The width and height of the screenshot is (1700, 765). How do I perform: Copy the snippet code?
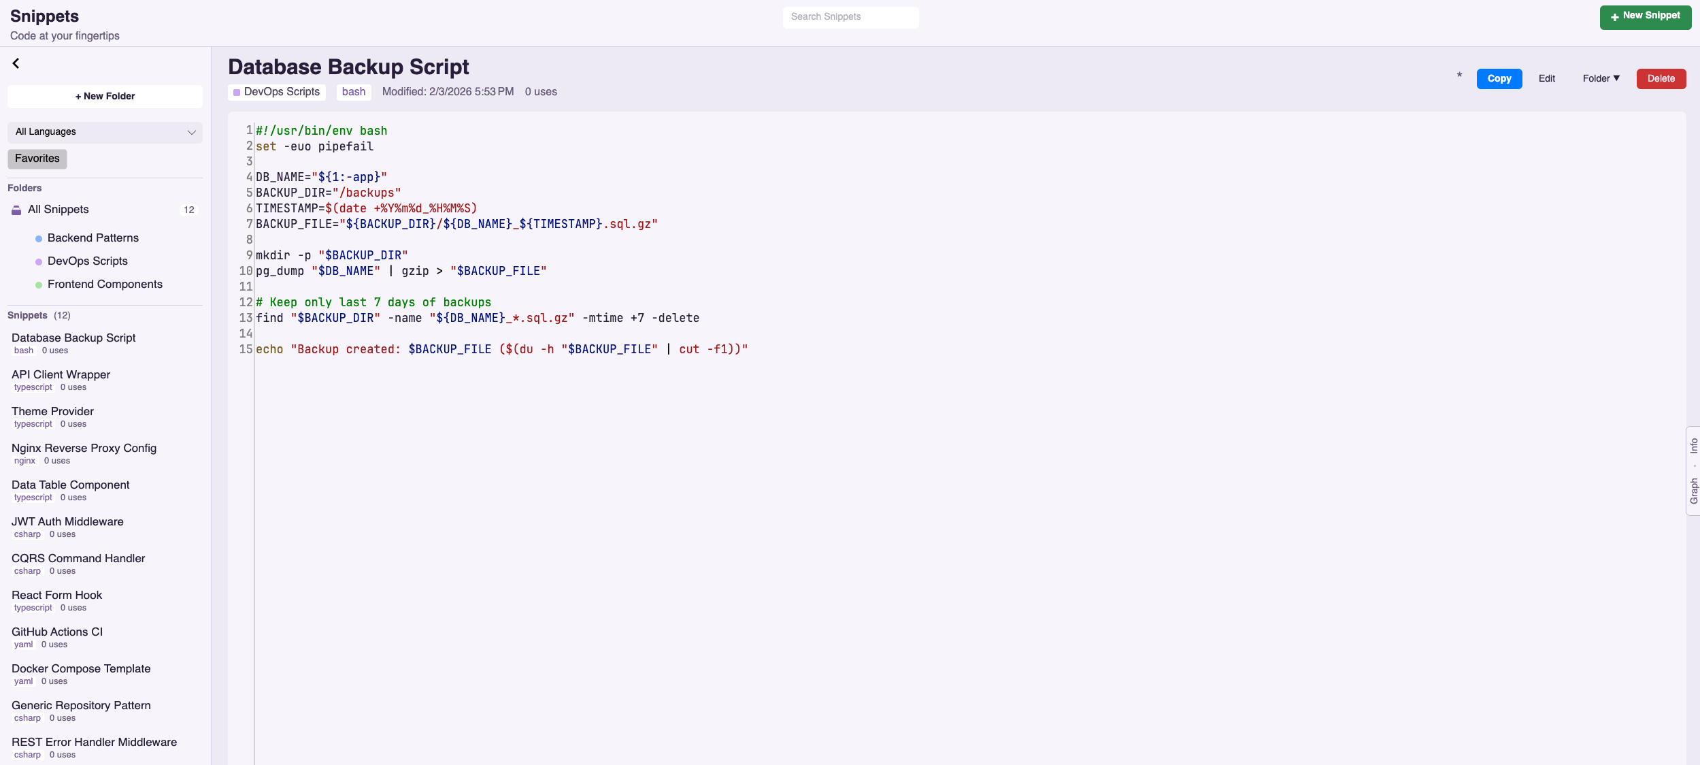point(1499,78)
